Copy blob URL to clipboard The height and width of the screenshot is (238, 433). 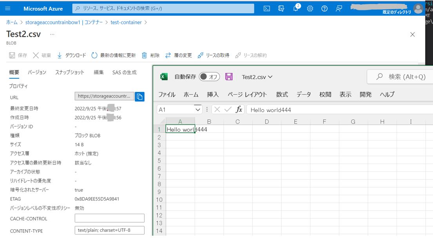[140, 97]
